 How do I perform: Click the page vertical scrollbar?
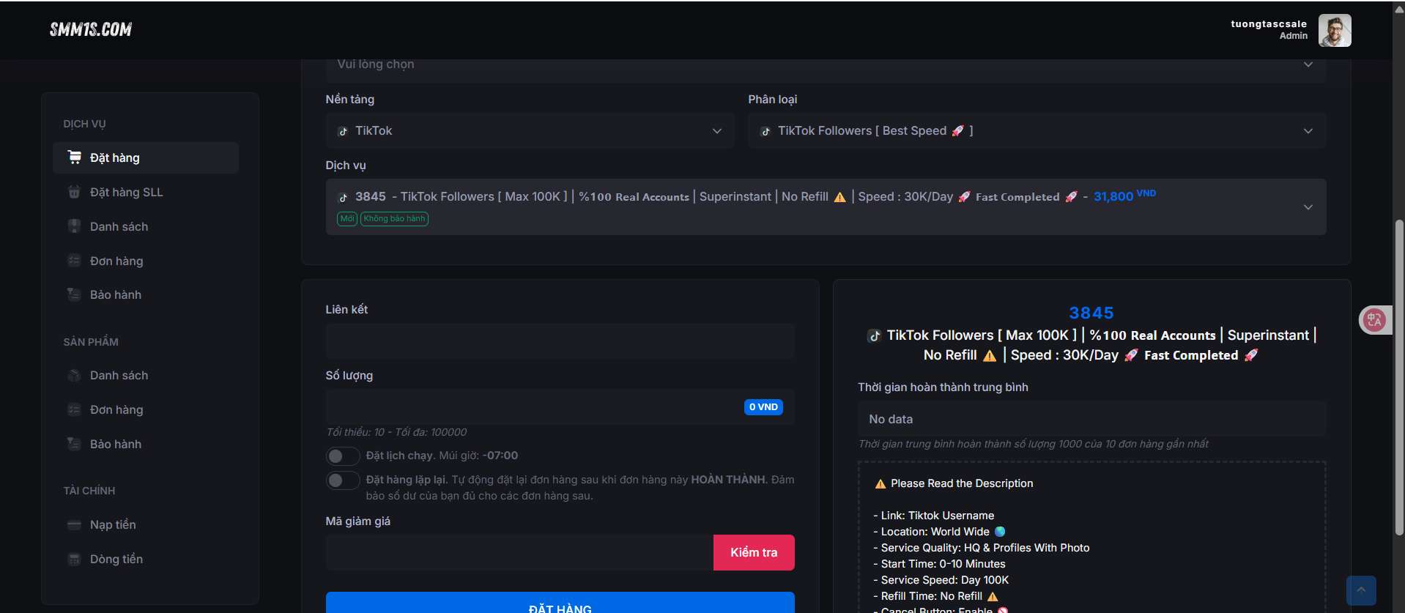1398,377
